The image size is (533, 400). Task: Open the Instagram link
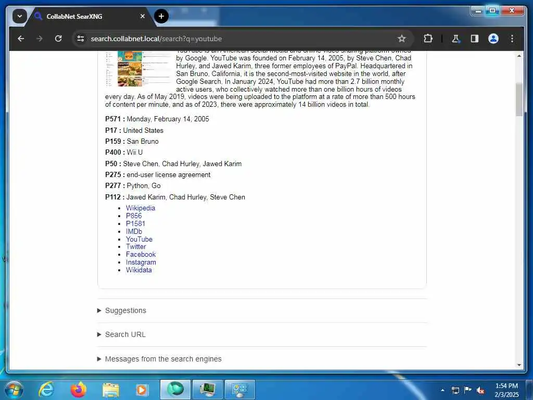(141, 262)
